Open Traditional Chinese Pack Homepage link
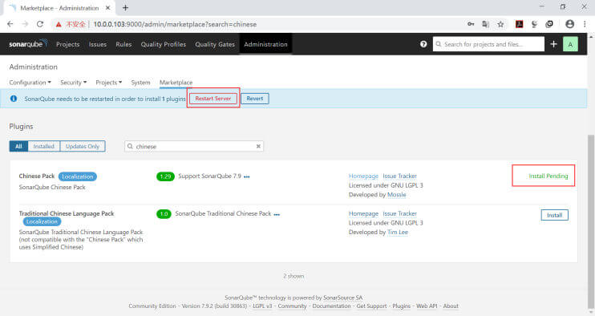 tap(363, 213)
